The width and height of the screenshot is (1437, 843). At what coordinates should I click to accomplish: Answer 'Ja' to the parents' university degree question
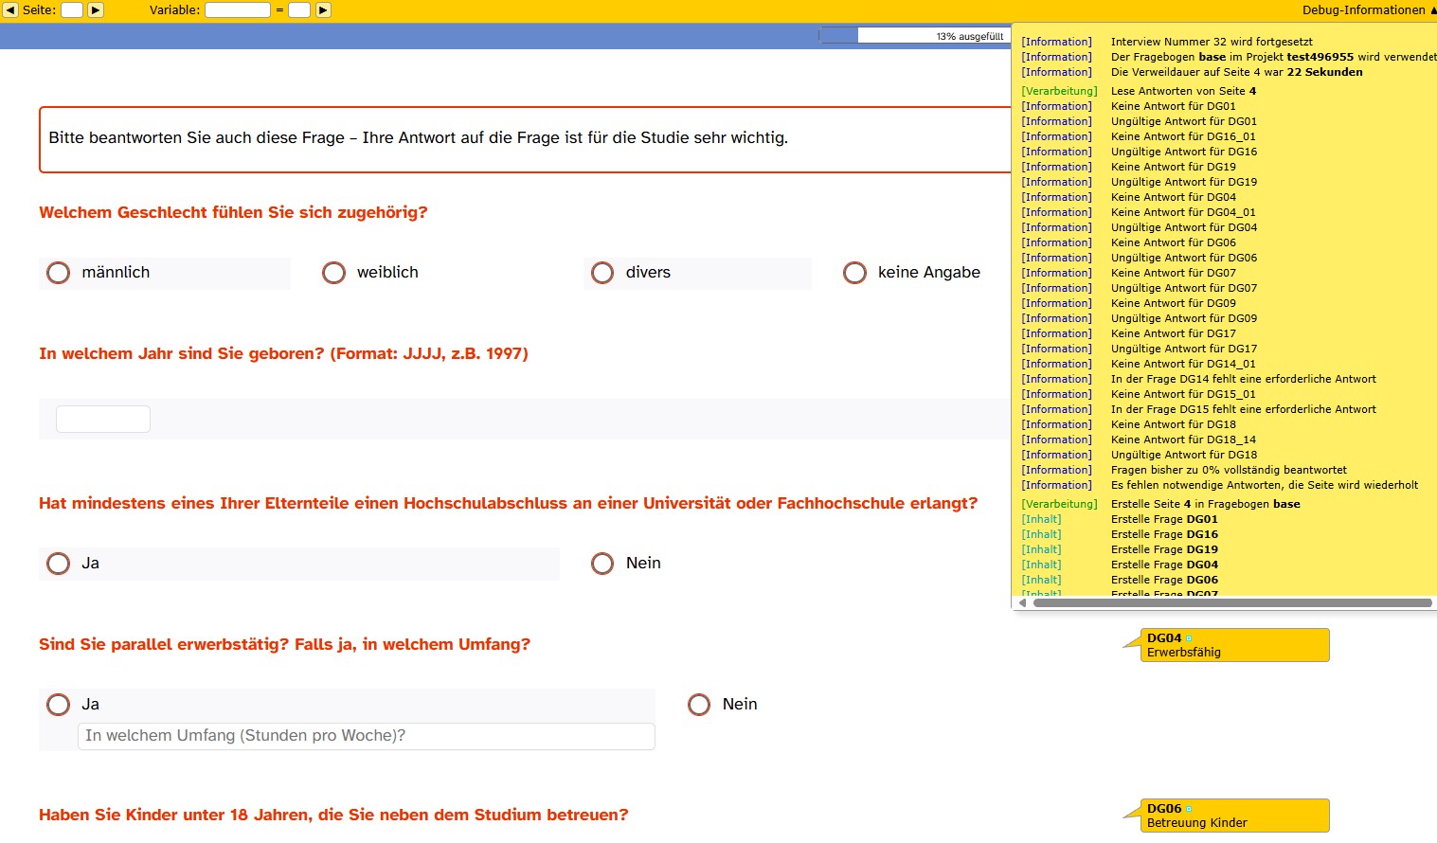(x=59, y=564)
